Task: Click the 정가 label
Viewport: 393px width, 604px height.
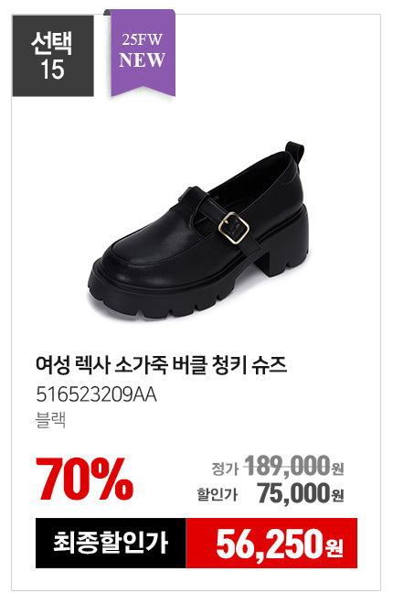Action: (225, 469)
